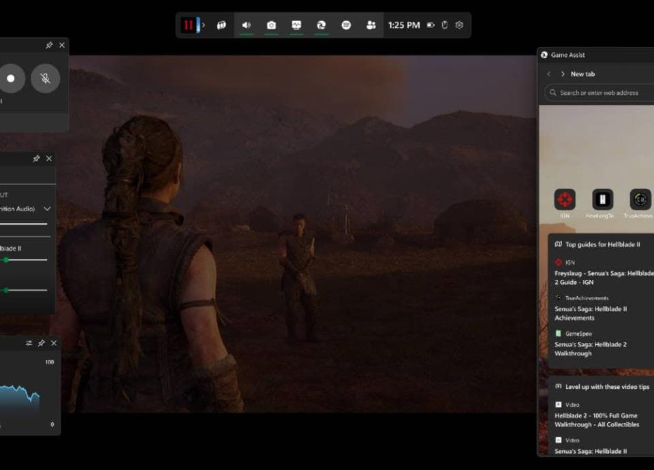This screenshot has height=470, width=654.
Task: Open performance widget options icon
Action: 29,343
